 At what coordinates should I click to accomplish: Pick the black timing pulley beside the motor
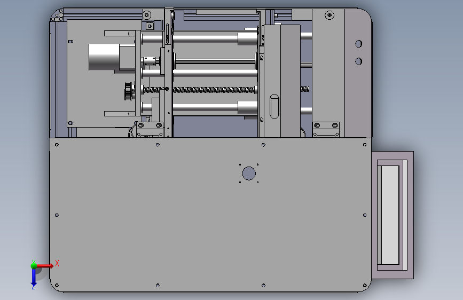(x=129, y=91)
